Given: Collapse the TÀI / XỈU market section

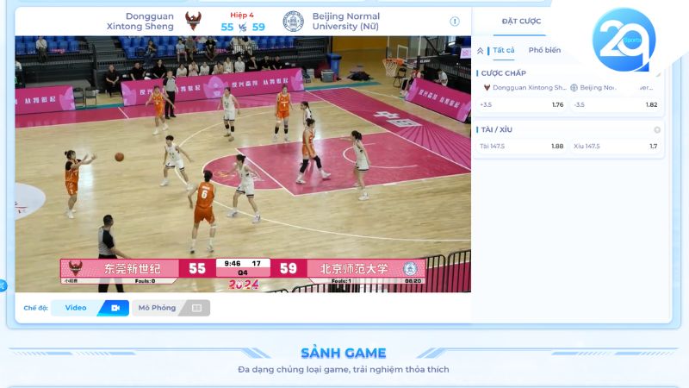Looking at the screenshot, I should (657, 130).
